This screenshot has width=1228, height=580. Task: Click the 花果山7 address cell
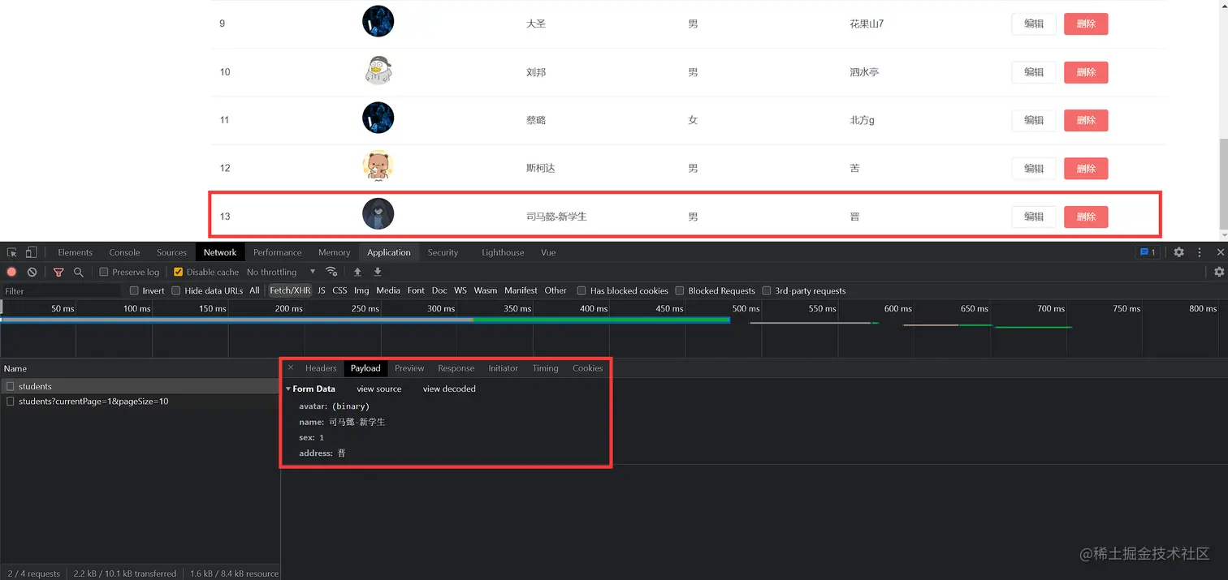867,24
